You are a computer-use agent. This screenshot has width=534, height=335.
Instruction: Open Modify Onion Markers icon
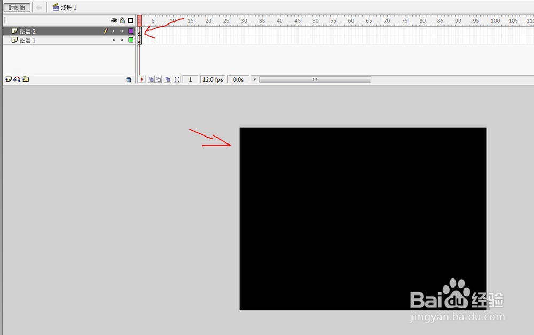[x=177, y=79]
